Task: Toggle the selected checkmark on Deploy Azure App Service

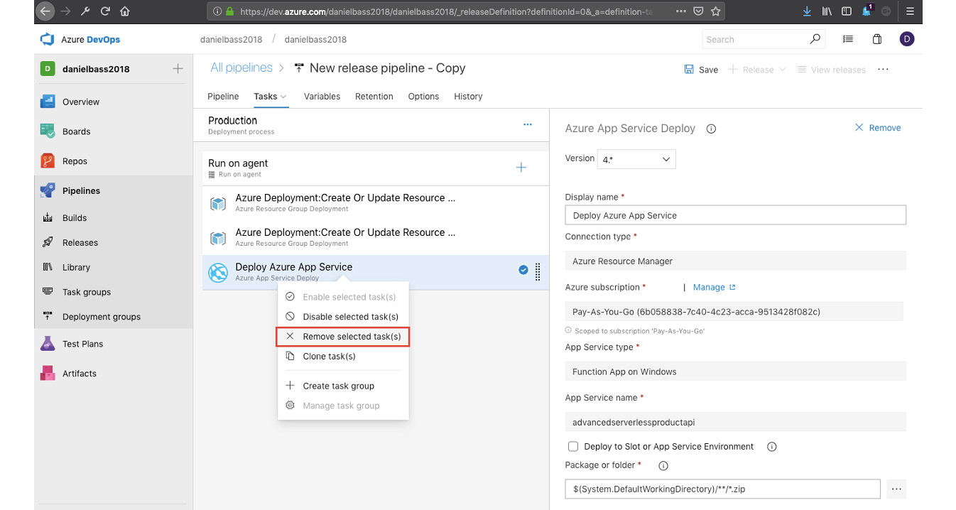Action: (523, 270)
